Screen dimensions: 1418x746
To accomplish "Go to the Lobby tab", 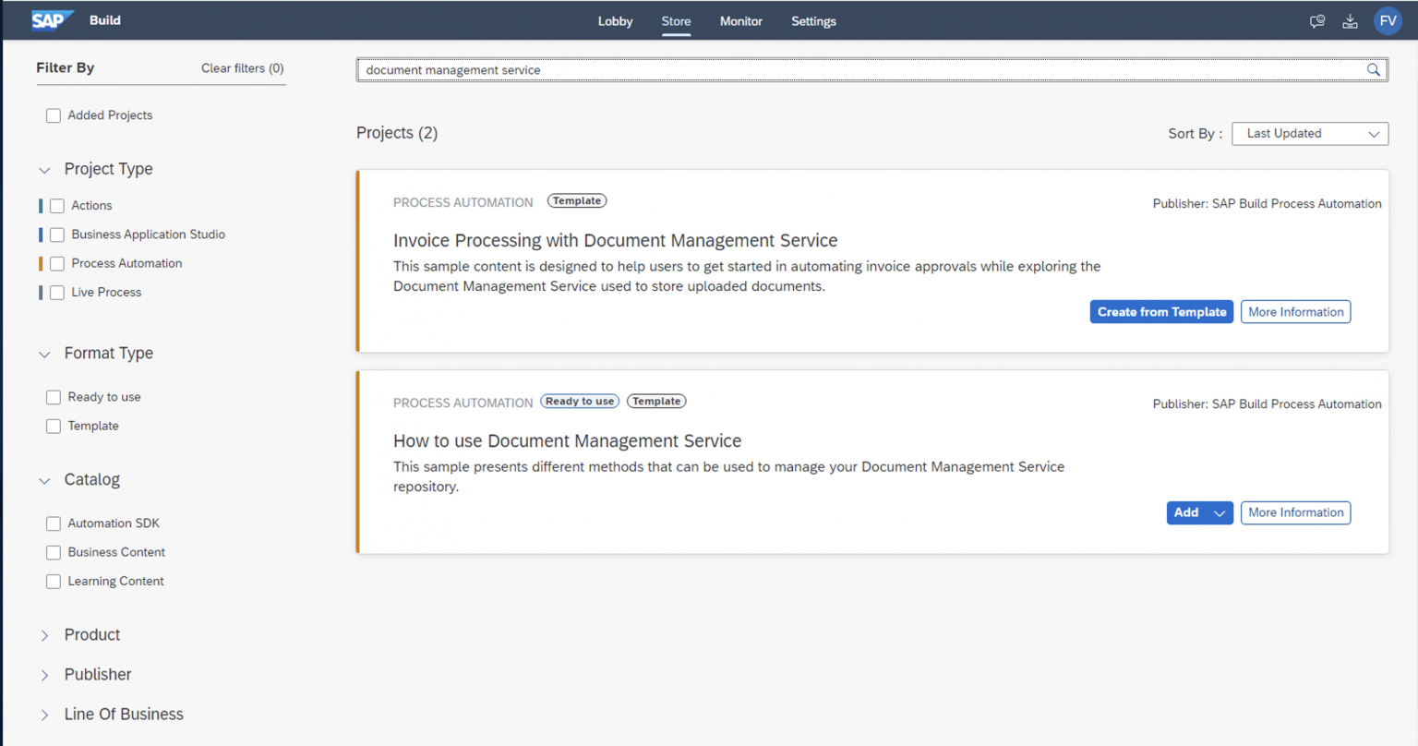I will pos(615,20).
